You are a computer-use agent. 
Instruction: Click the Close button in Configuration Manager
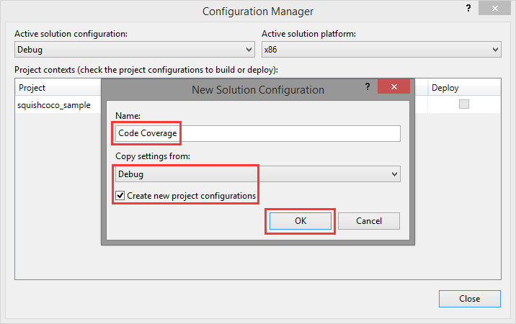pyautogui.click(x=469, y=299)
